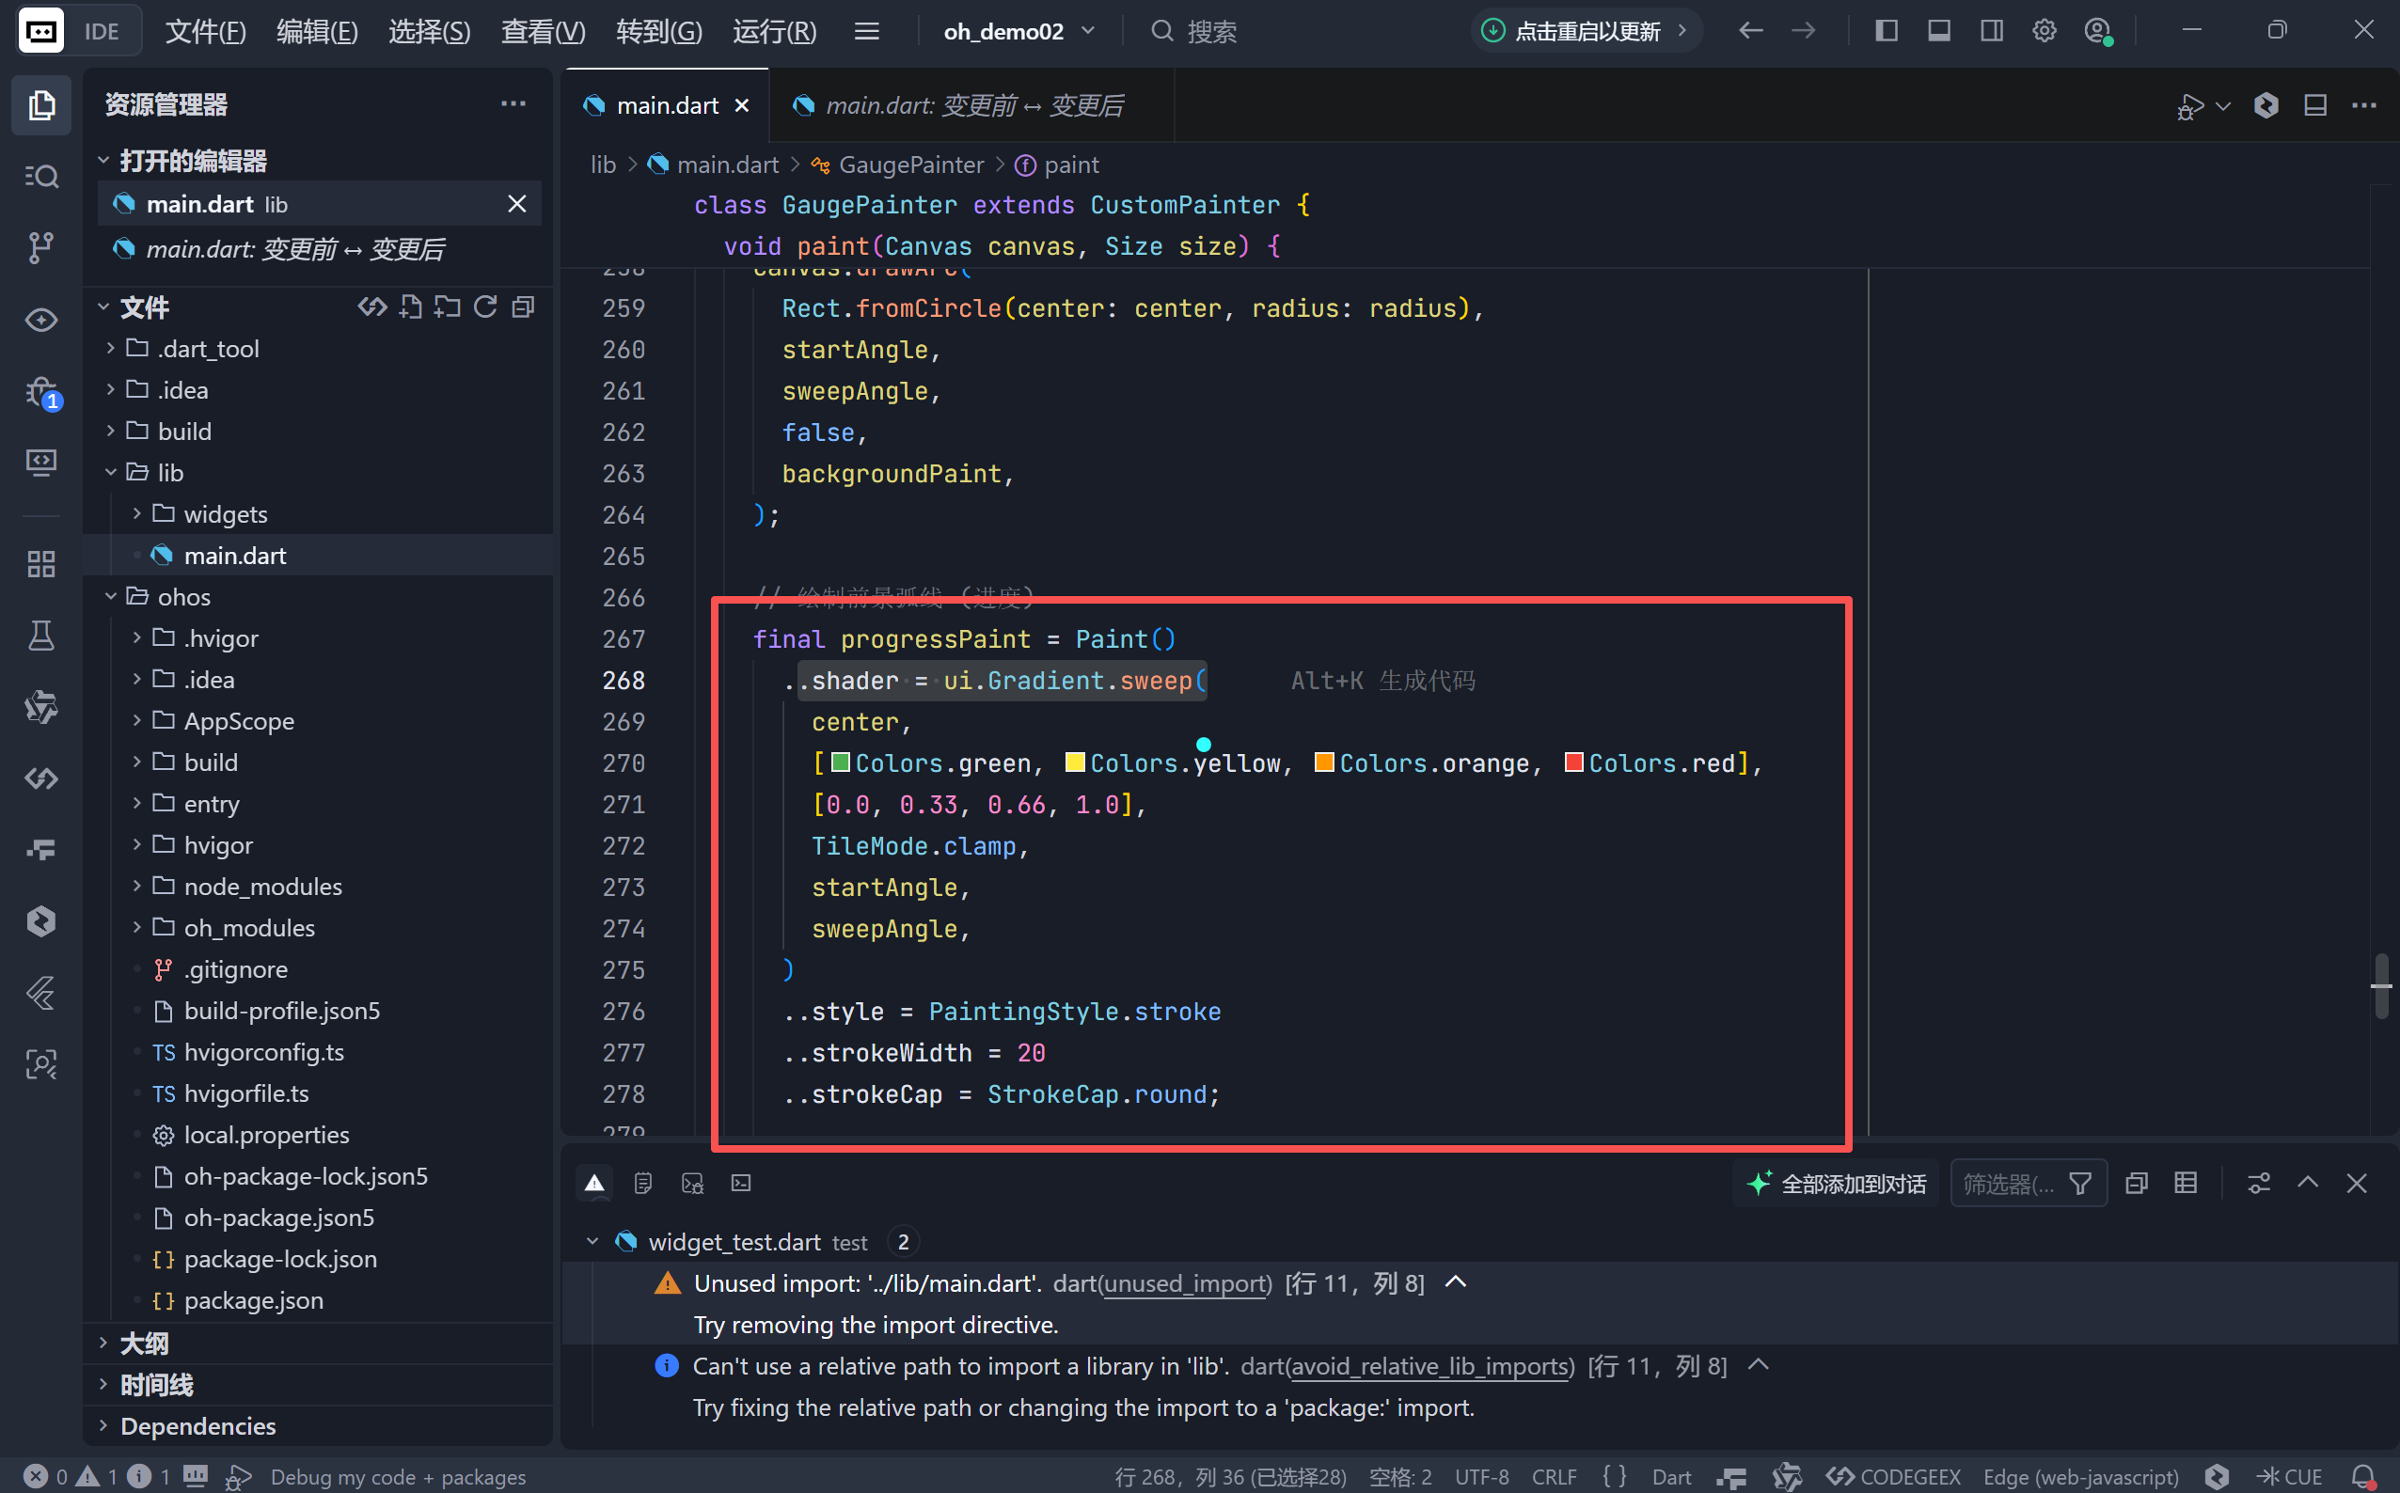The width and height of the screenshot is (2400, 1493).
Task: Expand the widgets folder
Action: click(x=224, y=514)
